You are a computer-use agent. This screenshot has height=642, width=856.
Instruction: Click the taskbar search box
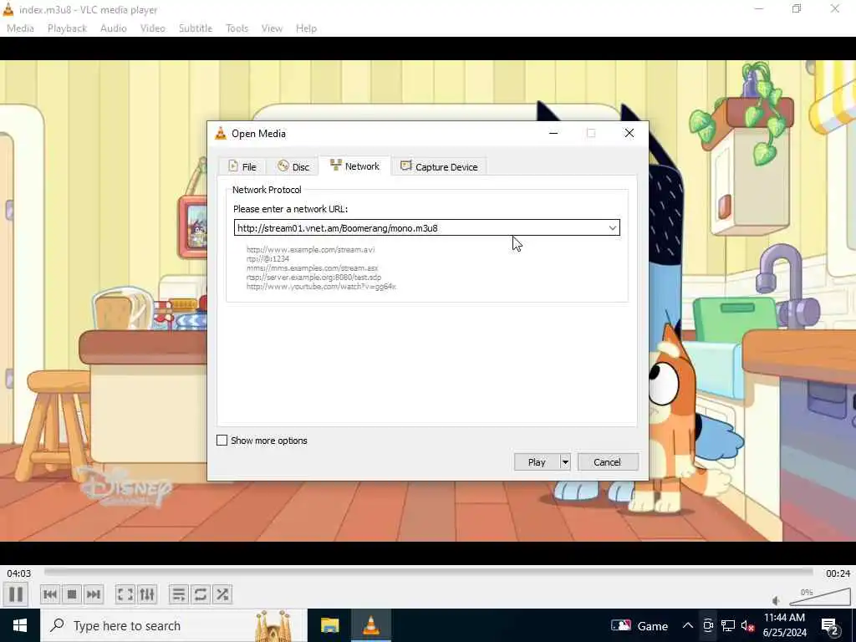[173, 625]
